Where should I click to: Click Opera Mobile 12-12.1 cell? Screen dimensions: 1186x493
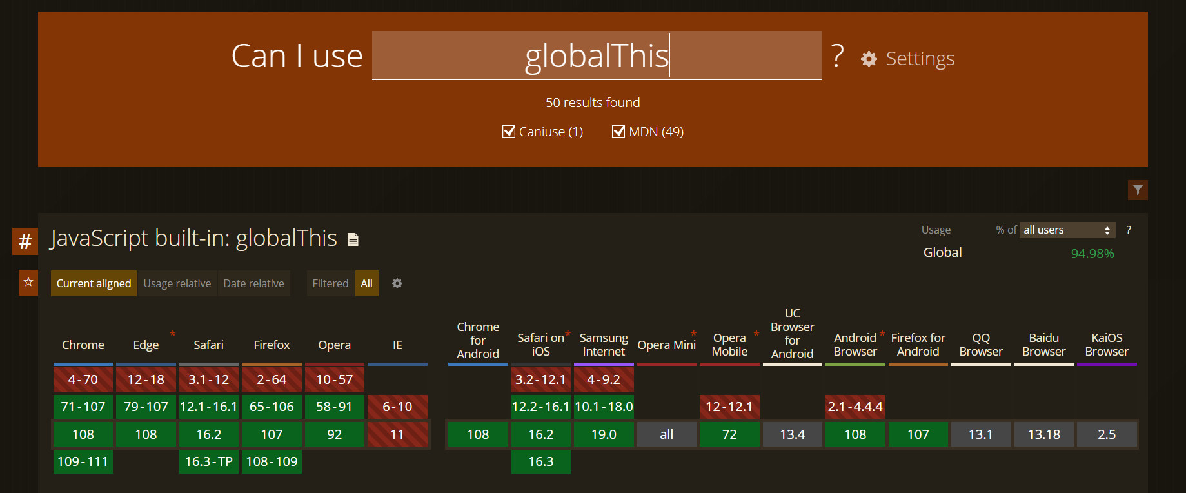point(729,407)
